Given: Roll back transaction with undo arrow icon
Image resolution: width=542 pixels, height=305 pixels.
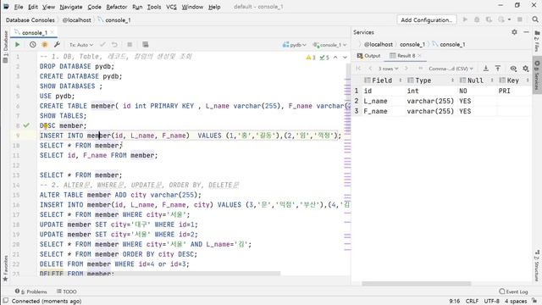Looking at the screenshot, I should tap(114, 45).
